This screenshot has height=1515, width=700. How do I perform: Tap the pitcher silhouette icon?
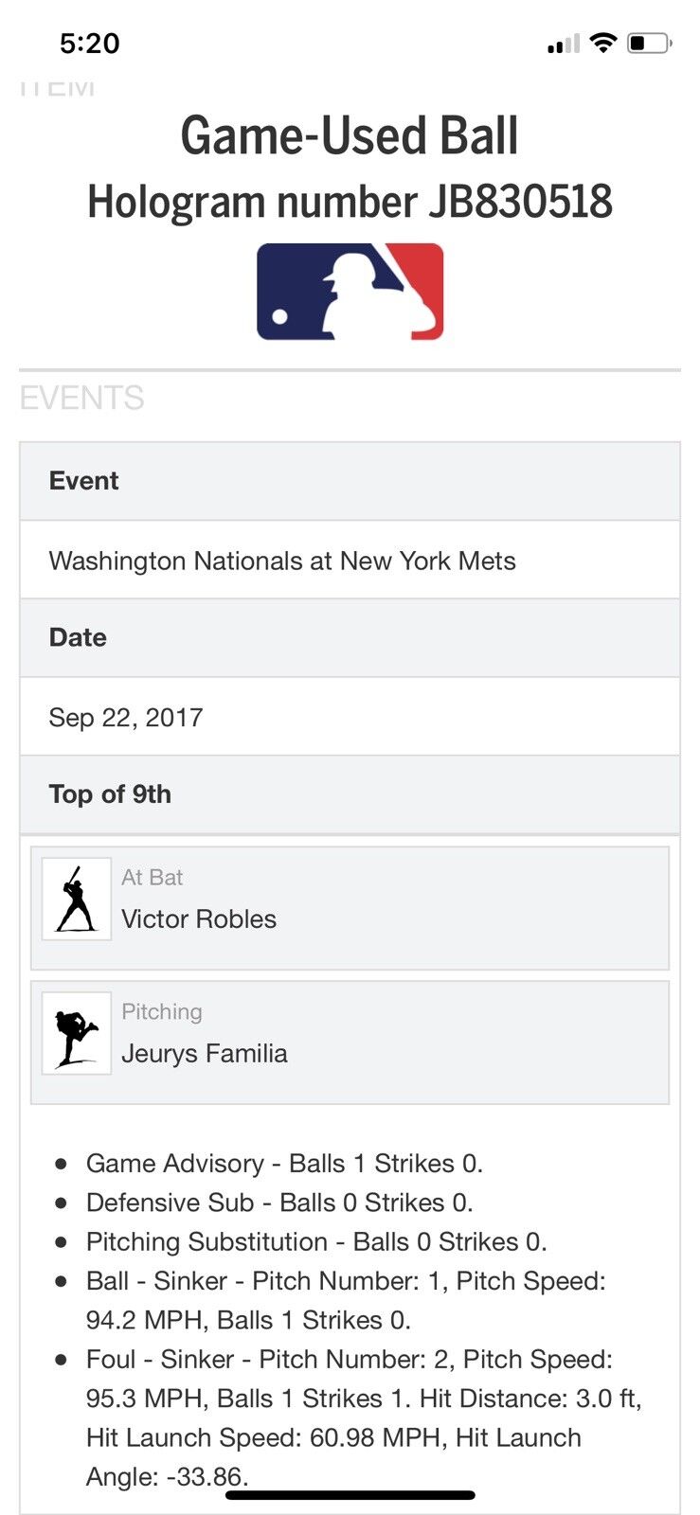coord(76,1033)
